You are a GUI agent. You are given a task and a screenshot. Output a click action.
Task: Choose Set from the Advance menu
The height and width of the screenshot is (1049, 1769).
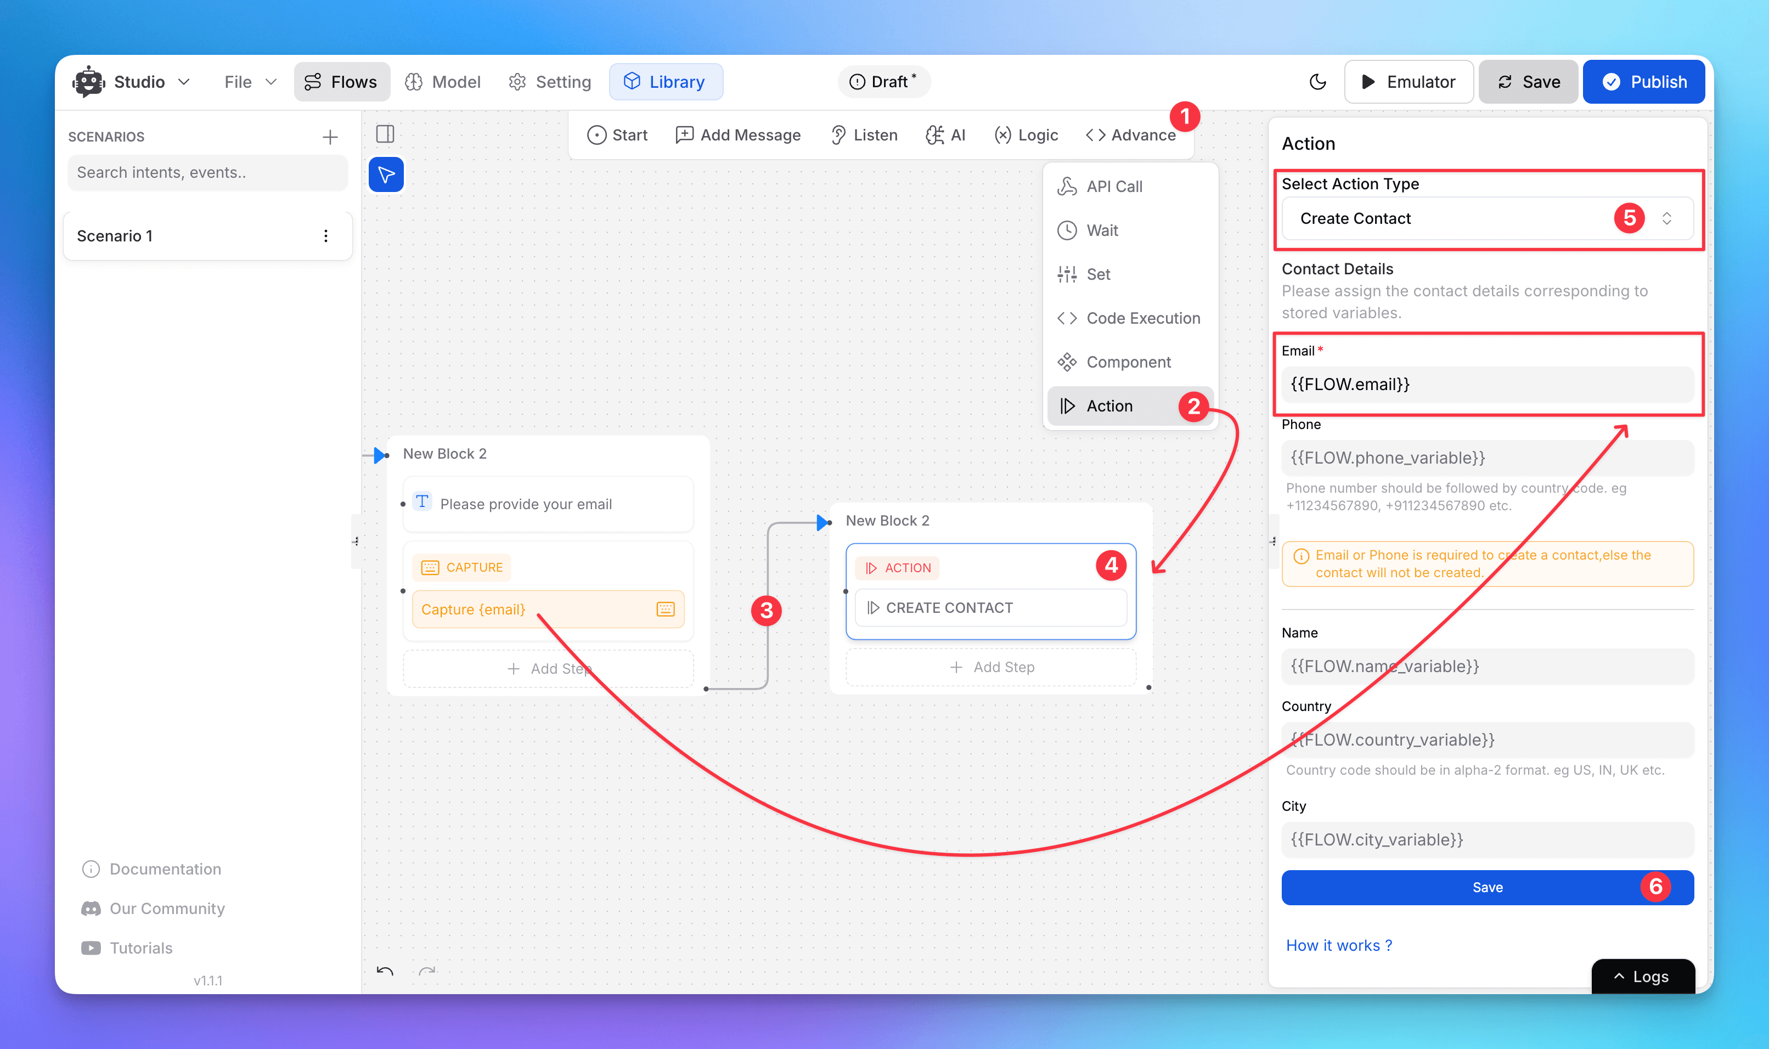(x=1130, y=274)
